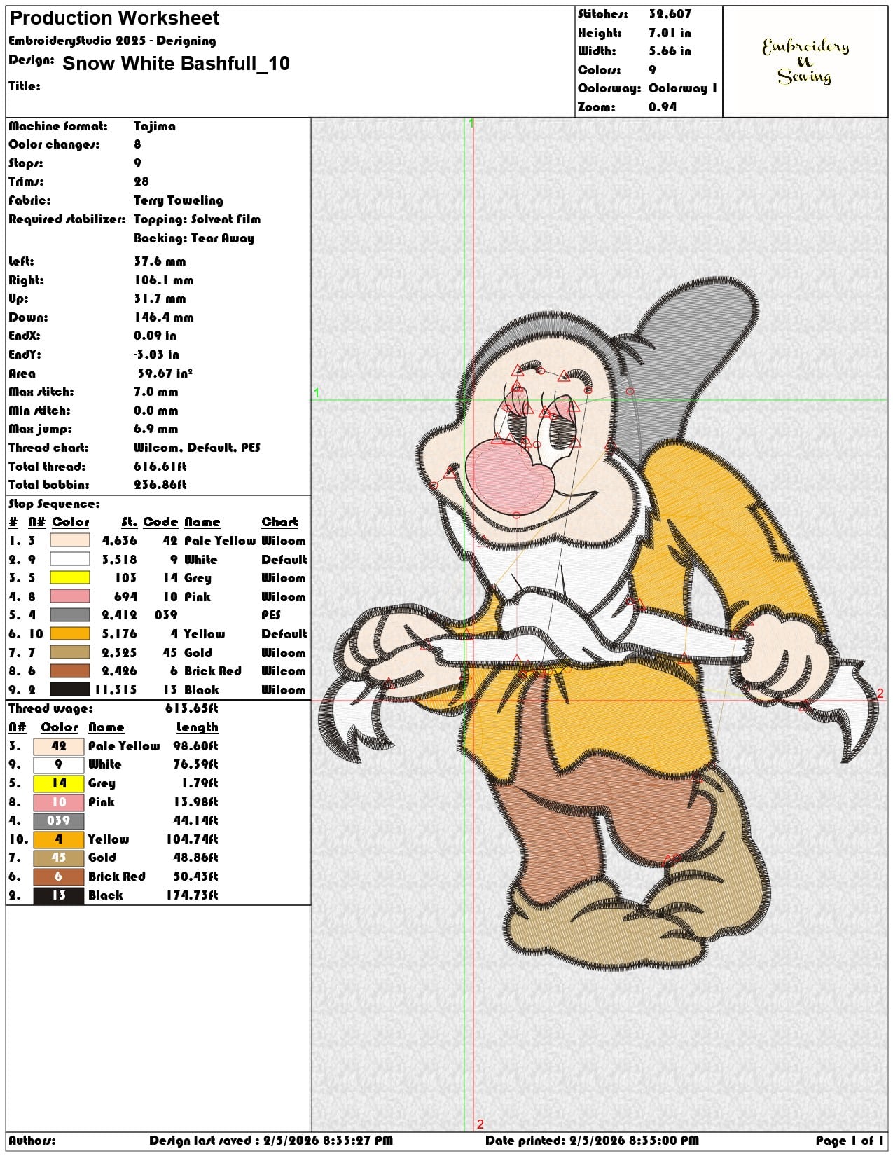Click the width value 5.66 in
Image resolution: width=893 pixels, height=1156 pixels.
[670, 51]
